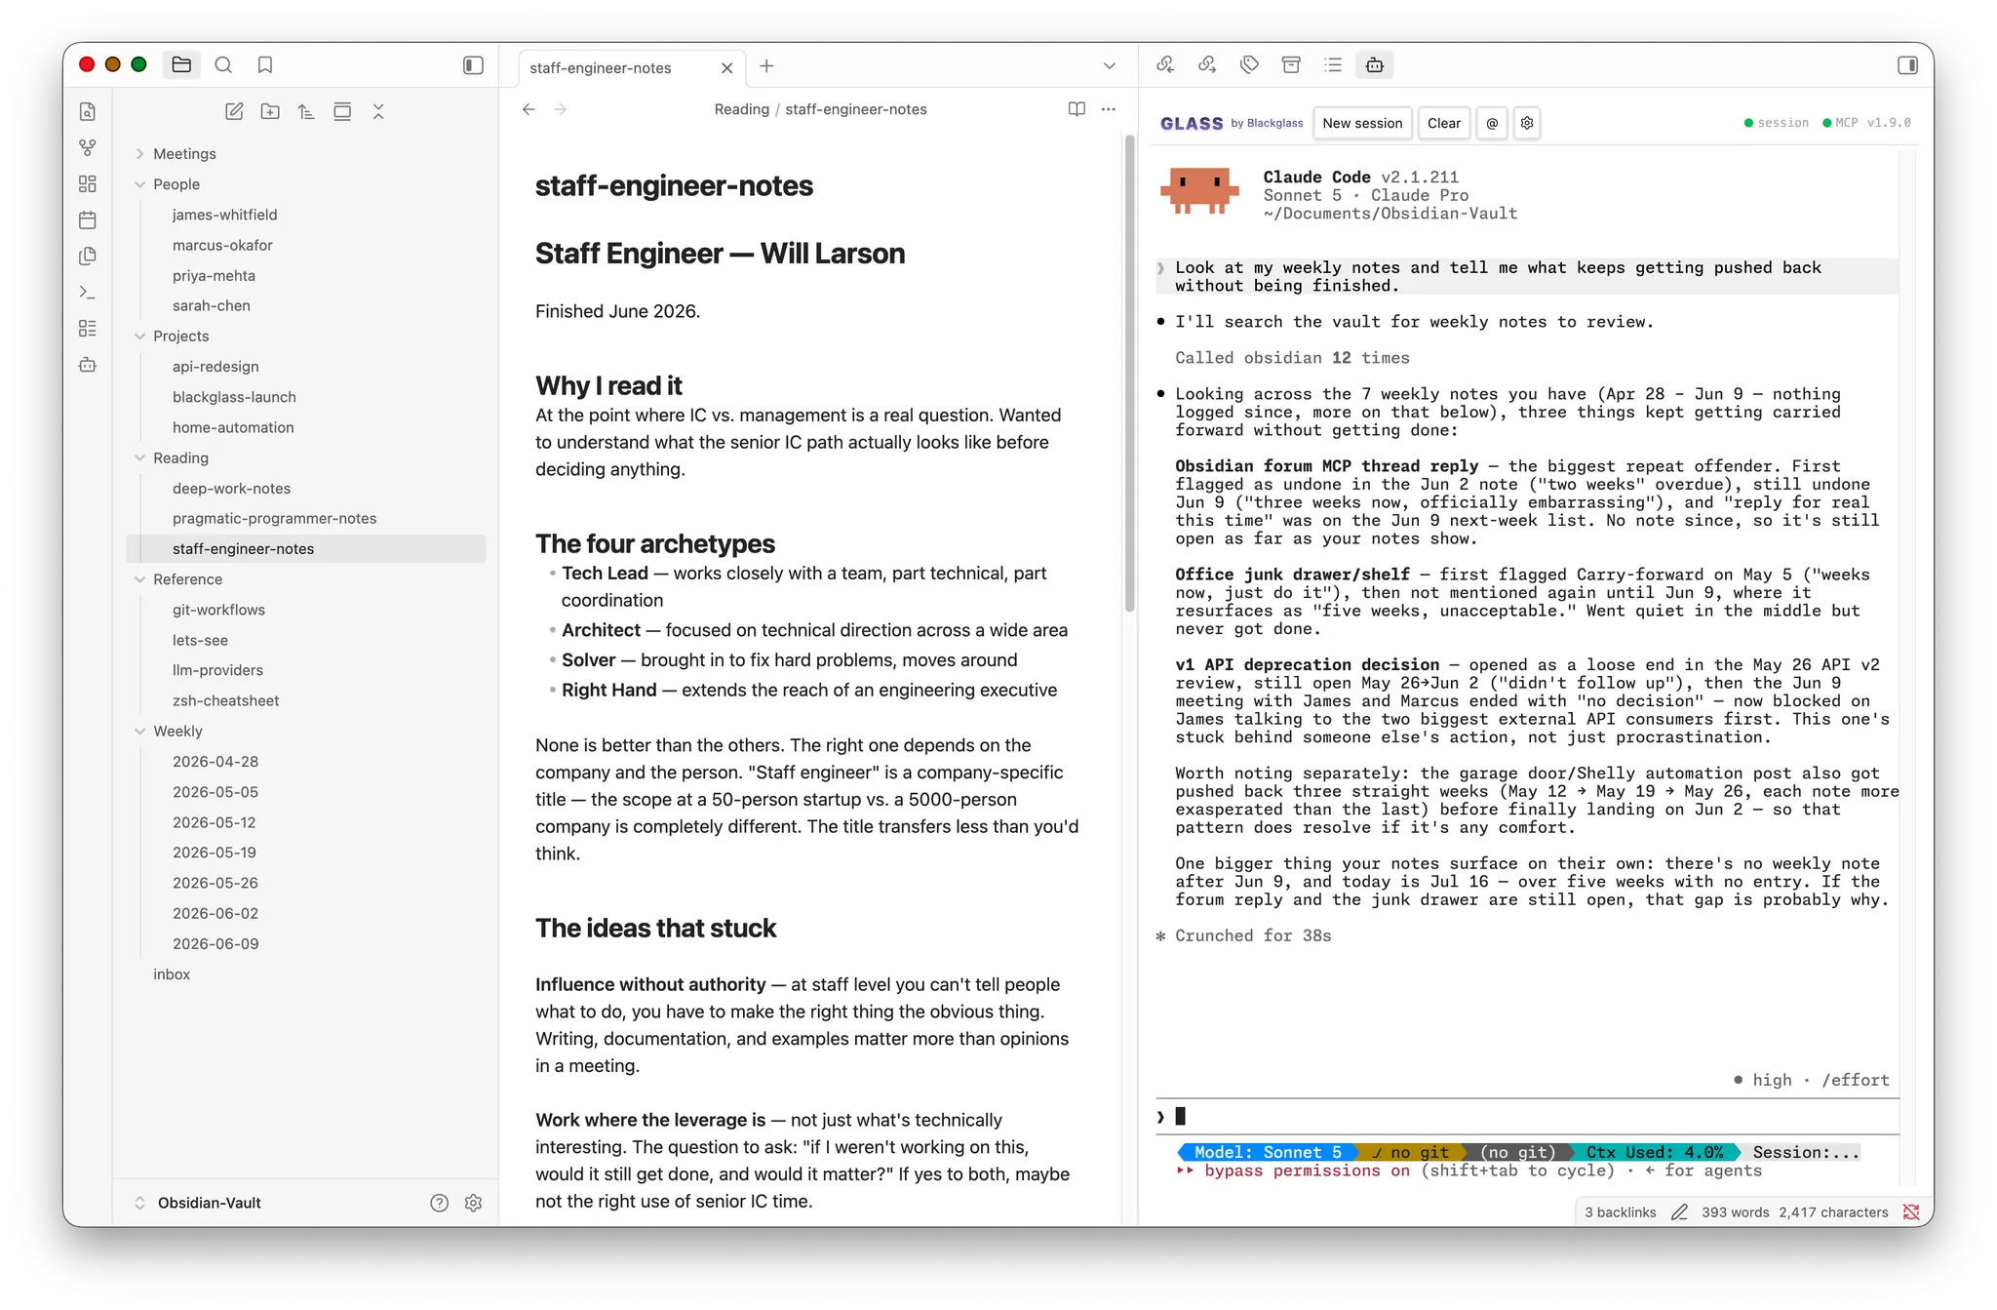Click the pencil edit status icon
Image resolution: width=1997 pixels, height=1310 pixels.
tap(1679, 1212)
